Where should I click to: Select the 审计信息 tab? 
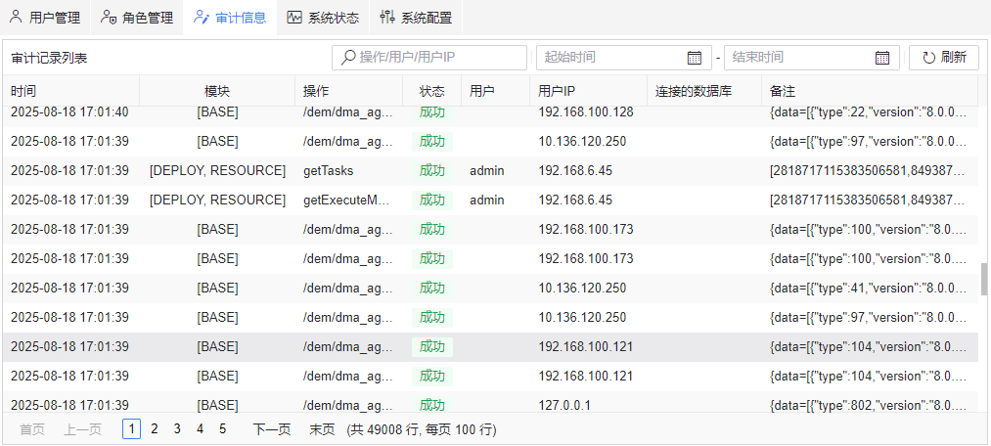click(x=230, y=18)
